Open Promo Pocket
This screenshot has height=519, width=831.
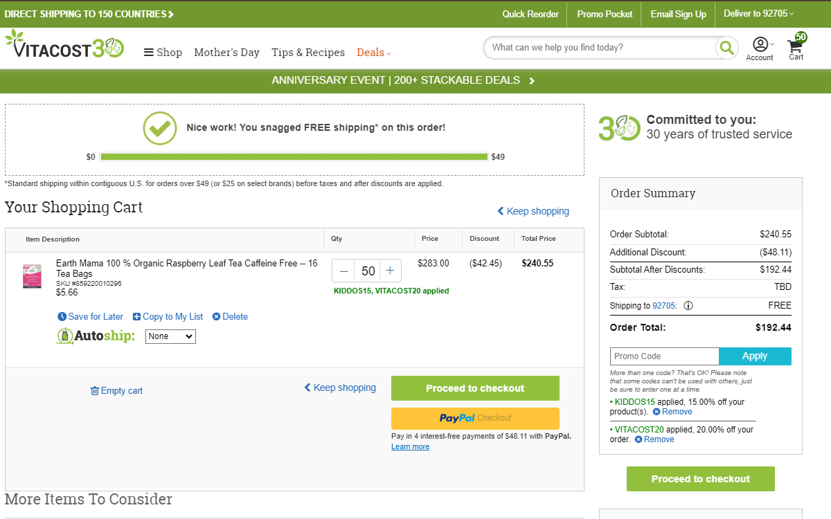[x=605, y=14]
